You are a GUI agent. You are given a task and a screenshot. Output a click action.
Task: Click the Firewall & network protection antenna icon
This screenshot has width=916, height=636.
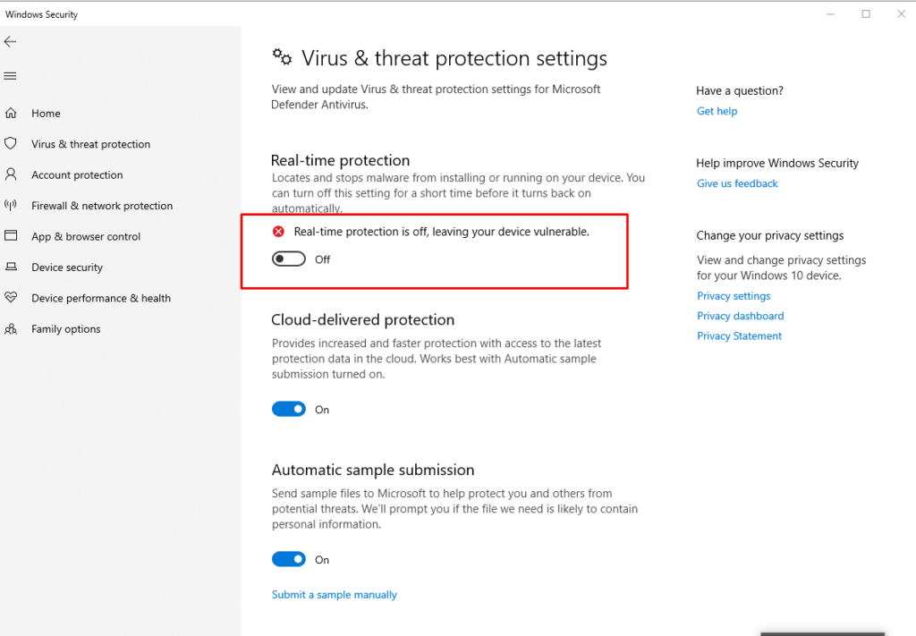(11, 205)
